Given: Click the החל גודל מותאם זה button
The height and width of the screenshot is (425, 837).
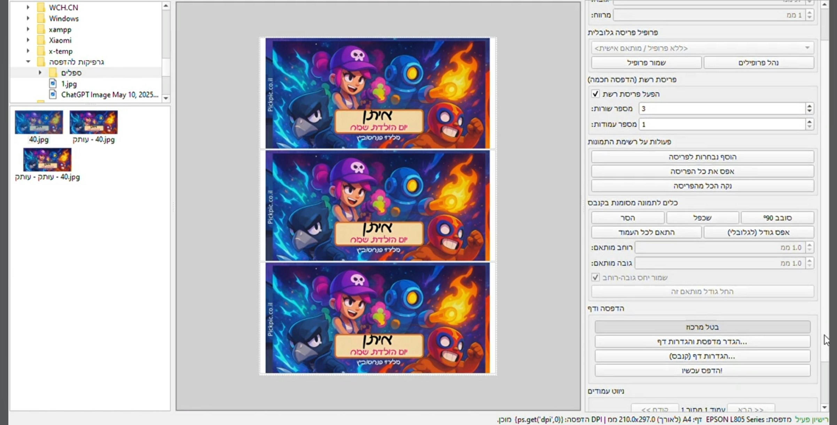Looking at the screenshot, I should [x=702, y=292].
